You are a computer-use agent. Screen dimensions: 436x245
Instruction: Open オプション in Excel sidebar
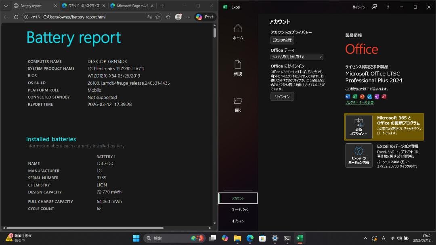point(238,221)
